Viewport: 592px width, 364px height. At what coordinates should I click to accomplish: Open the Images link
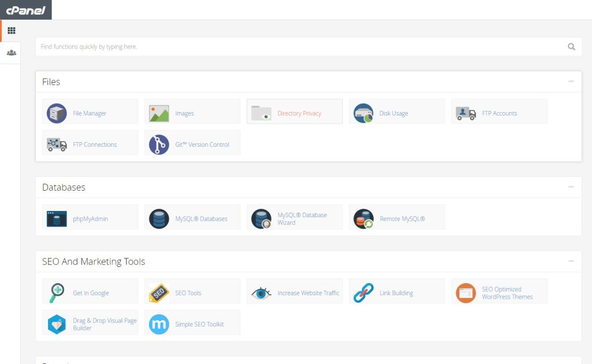pos(184,113)
